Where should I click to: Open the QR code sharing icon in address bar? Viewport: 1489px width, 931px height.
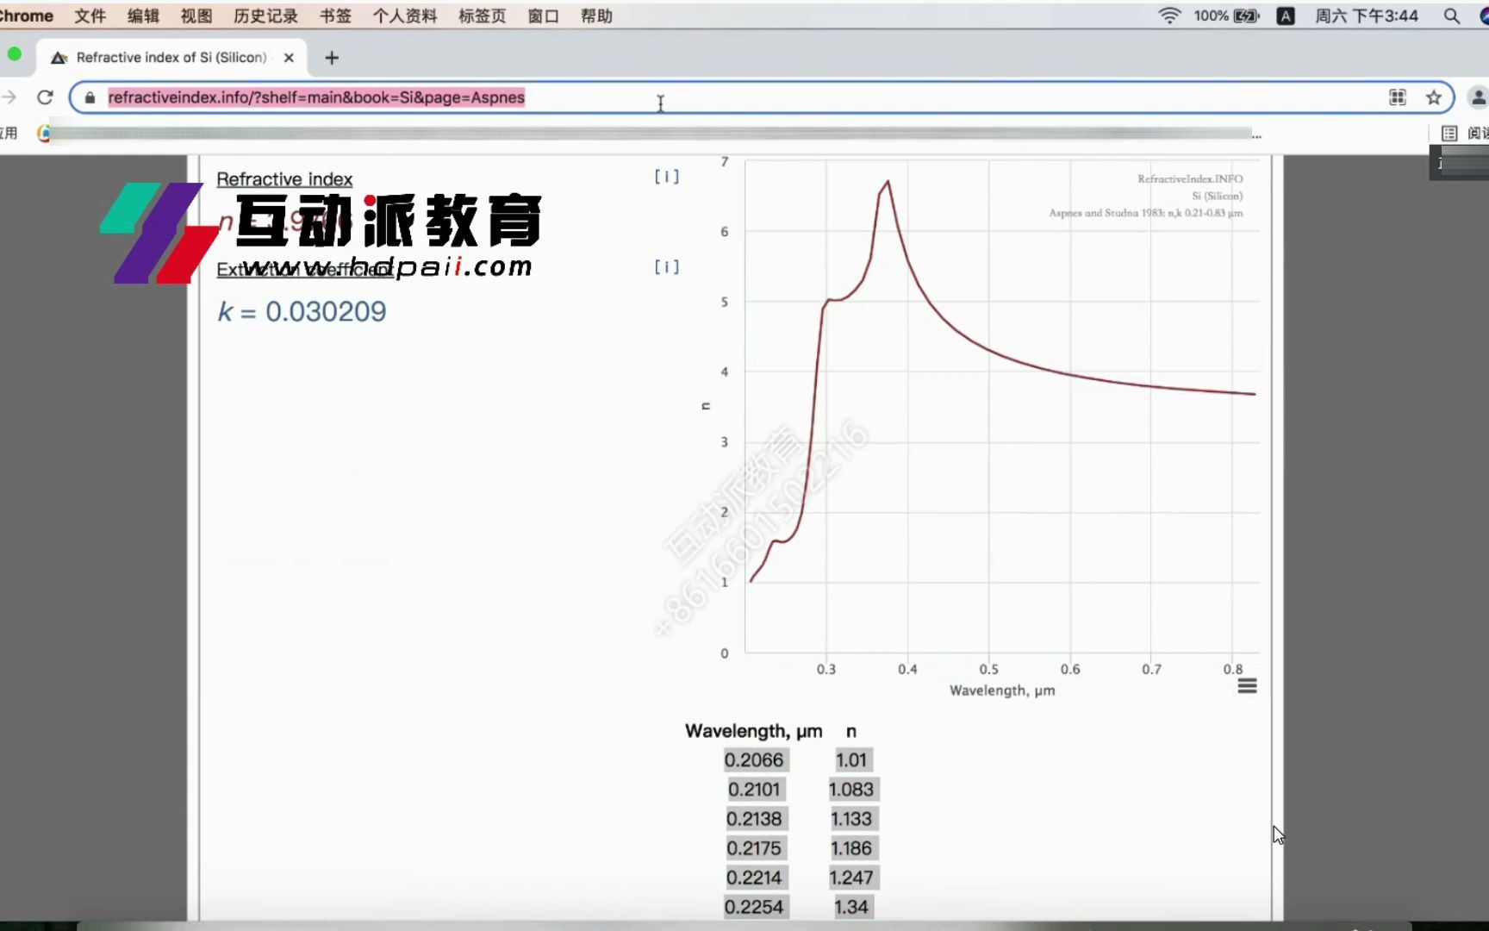pos(1397,97)
